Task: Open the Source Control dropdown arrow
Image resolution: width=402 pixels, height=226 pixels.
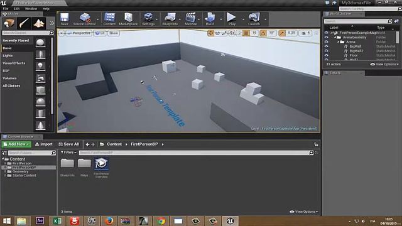Action: (x=98, y=19)
